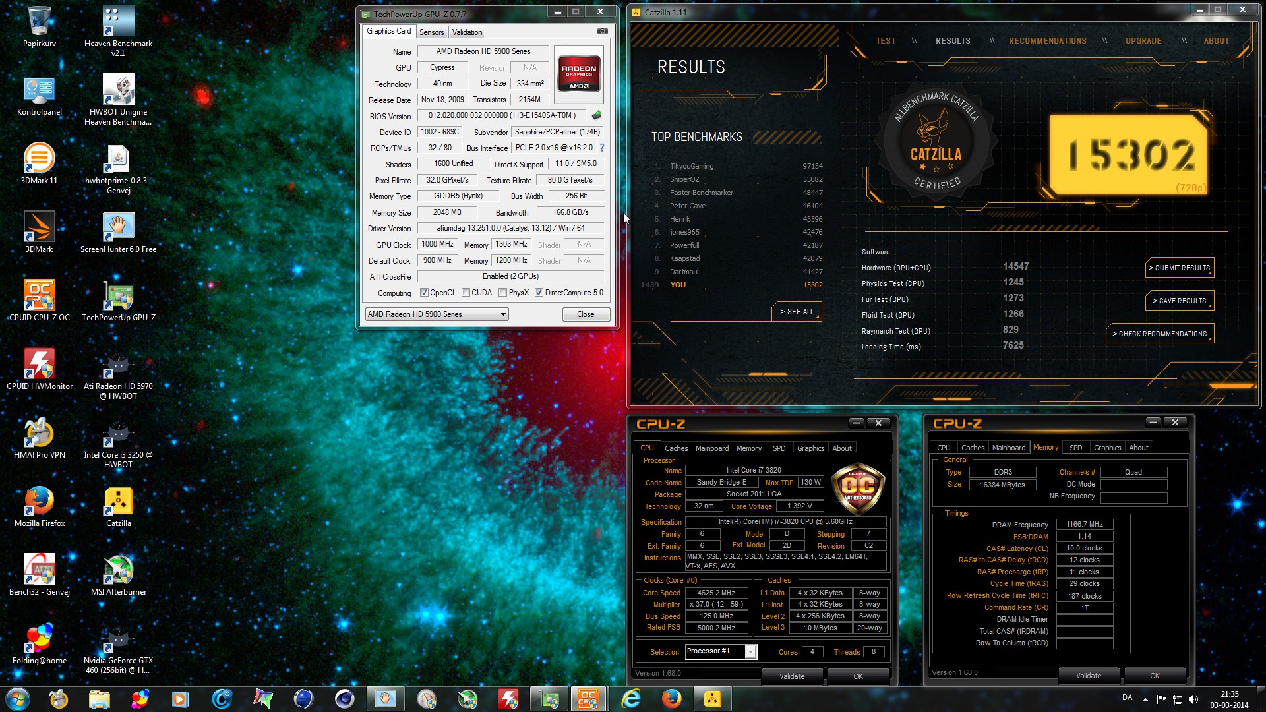This screenshot has height=712, width=1266.
Task: Open the RECOMMENDATIONS tab in Catzilla
Action: 1047,41
